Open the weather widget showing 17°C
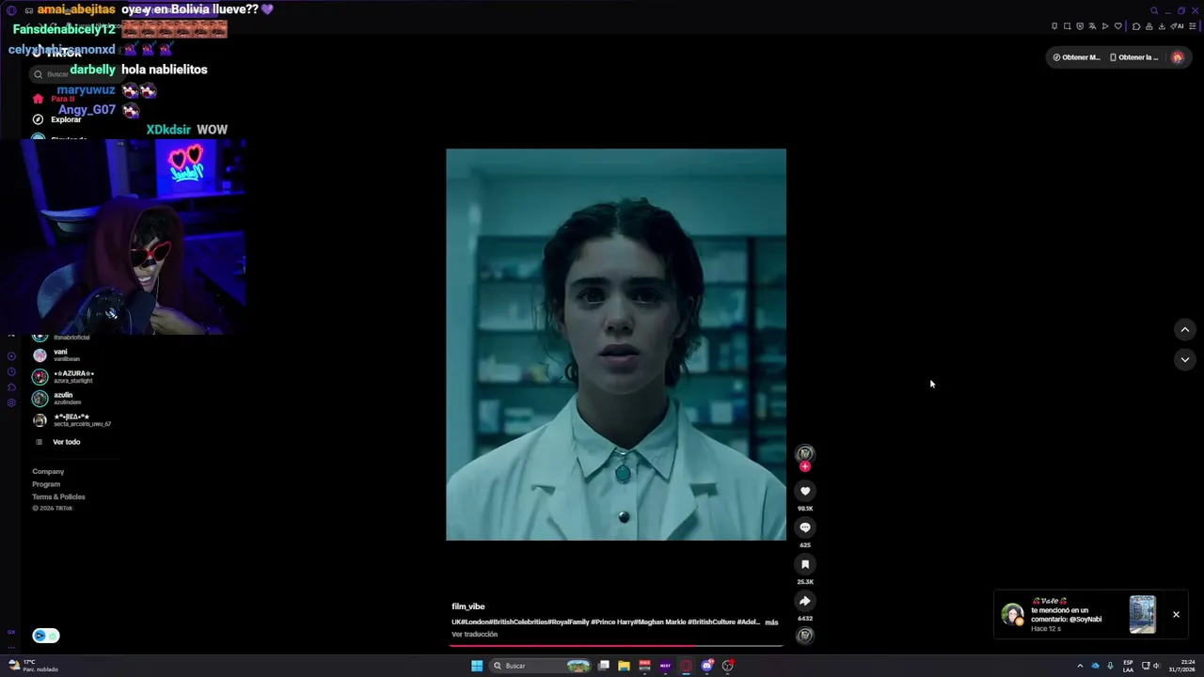Screen dimensions: 1204x677 point(34,666)
